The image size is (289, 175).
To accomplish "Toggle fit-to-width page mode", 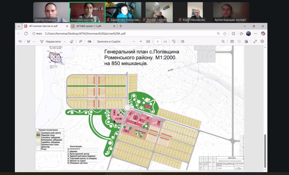I will click(148, 41).
